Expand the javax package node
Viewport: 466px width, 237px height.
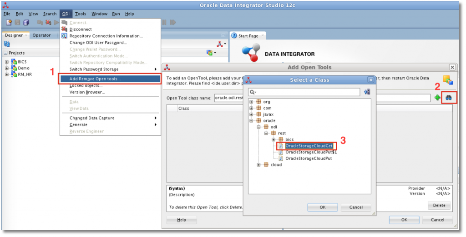(251, 114)
